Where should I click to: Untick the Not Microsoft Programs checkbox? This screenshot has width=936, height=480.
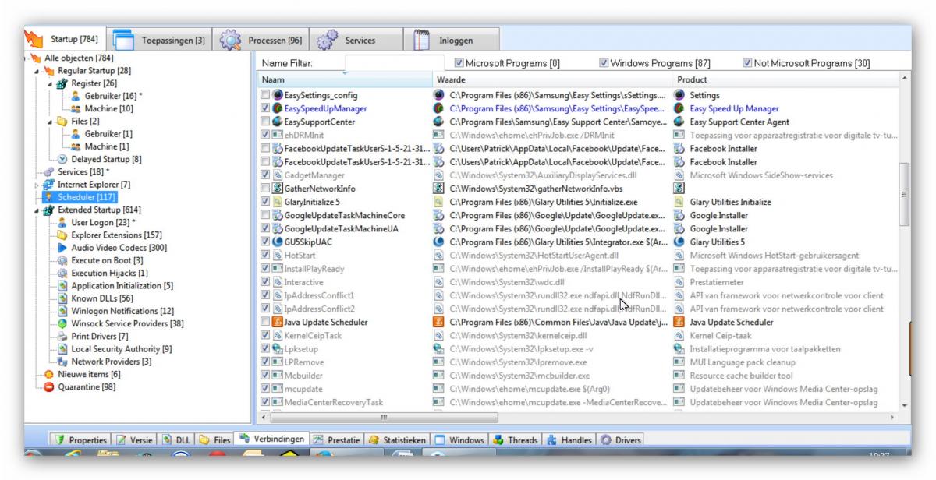(x=747, y=63)
